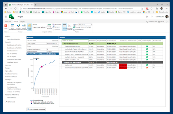Open Definir Propriedades from the ribbon
The height and width of the screenshot is (114, 173).
(12, 26)
